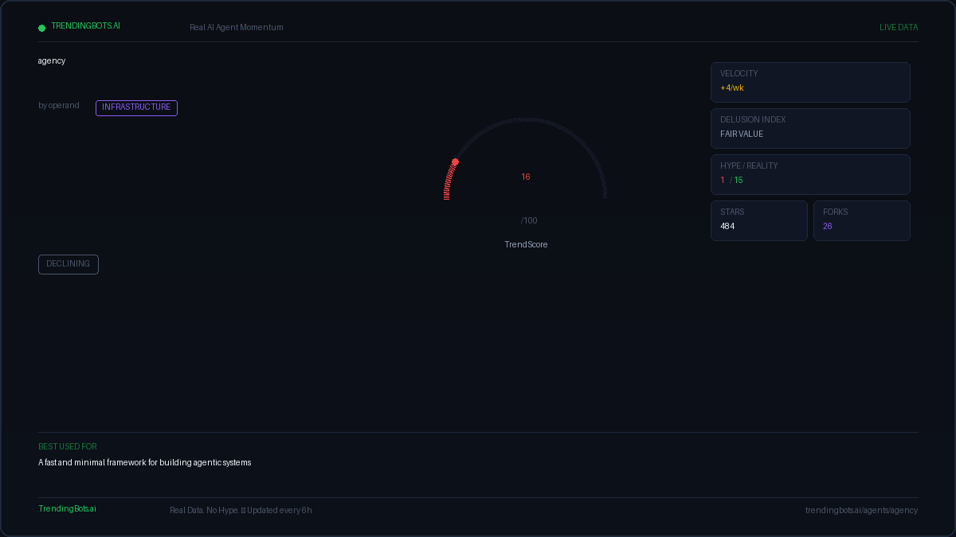956x537 pixels.
Task: Click the green status dot beside TRENDINGBOTS.AI
Action: [41, 28]
